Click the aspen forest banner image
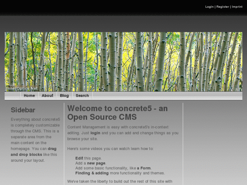Viewport: 247px width, 185px height. click(124, 61)
